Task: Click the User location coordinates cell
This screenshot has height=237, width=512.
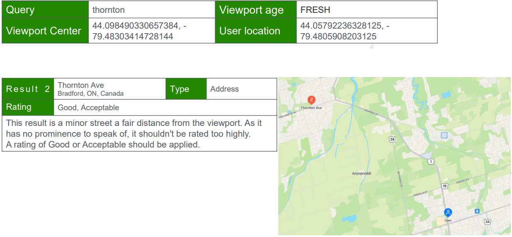Action: (366, 31)
